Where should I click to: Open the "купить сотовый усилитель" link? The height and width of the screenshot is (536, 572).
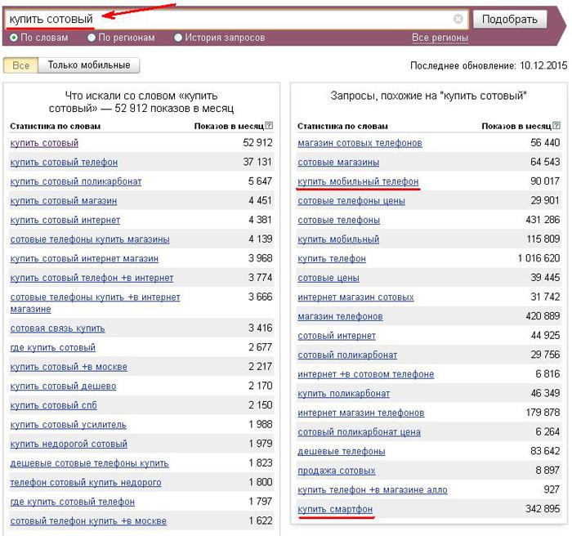pos(68,425)
